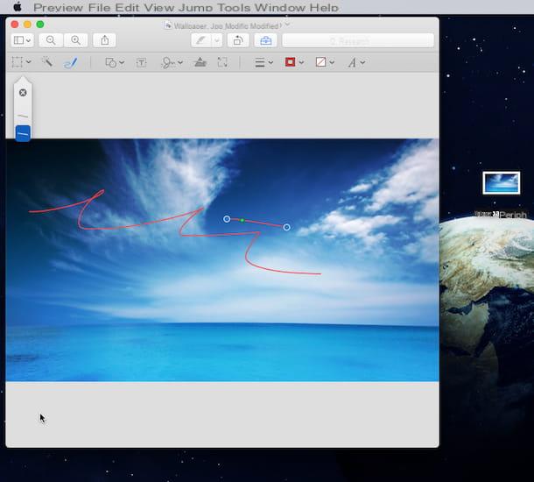Open the sidebar view menu button
The width and height of the screenshot is (534, 482).
(22, 40)
